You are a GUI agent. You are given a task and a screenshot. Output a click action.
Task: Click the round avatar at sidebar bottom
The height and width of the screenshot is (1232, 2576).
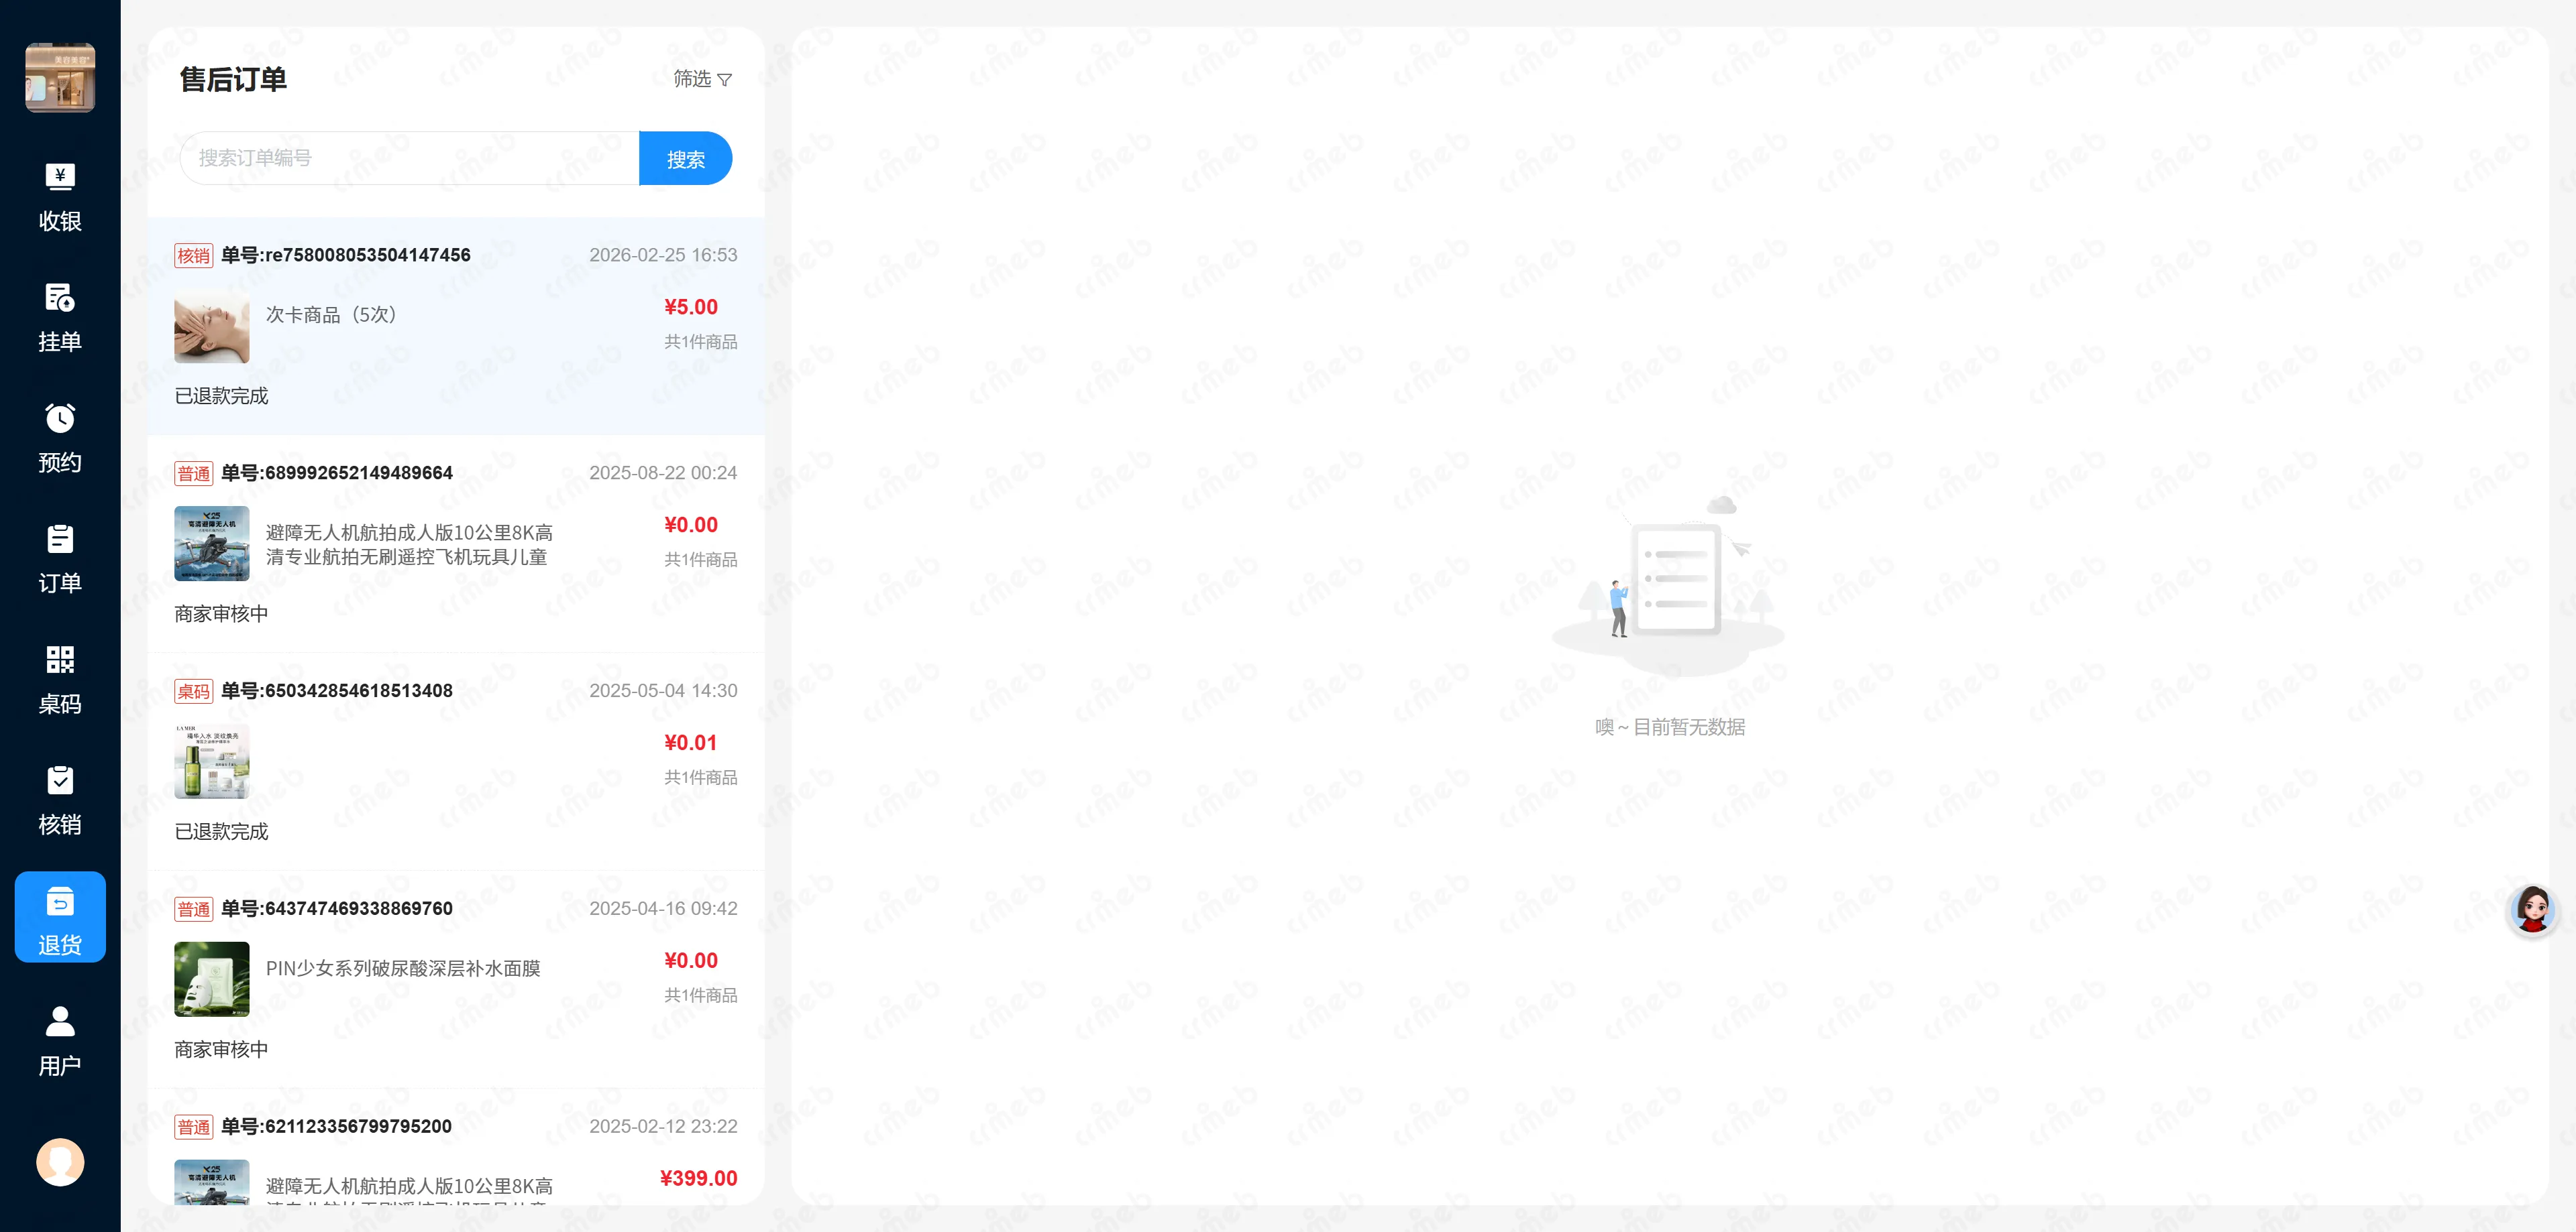pyautogui.click(x=60, y=1162)
